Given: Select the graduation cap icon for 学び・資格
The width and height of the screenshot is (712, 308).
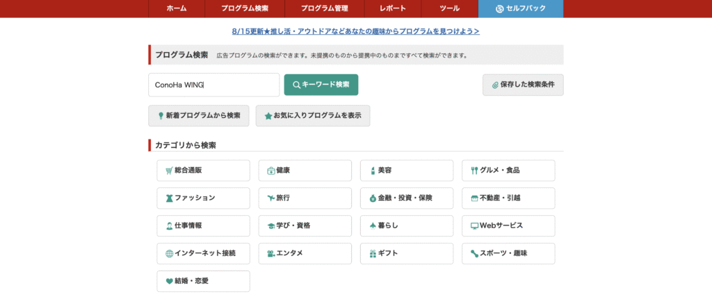Looking at the screenshot, I should click(271, 226).
